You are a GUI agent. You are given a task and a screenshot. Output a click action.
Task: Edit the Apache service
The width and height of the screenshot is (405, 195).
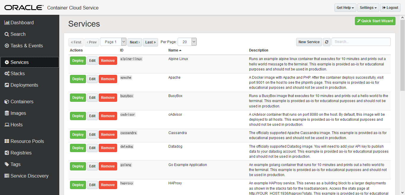pyautogui.click(x=93, y=79)
